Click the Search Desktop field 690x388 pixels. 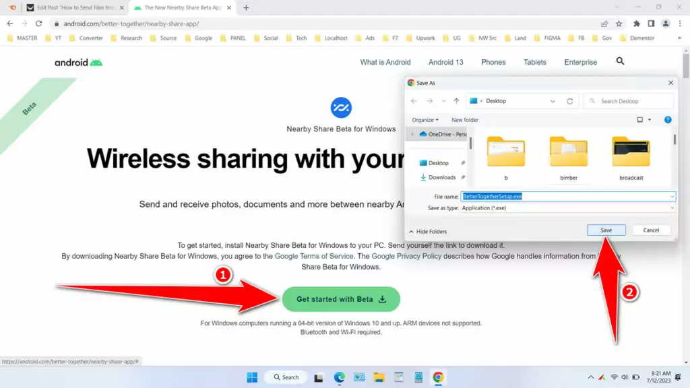629,101
